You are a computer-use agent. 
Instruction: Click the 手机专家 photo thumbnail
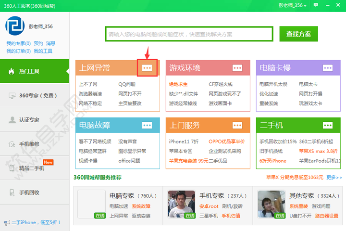click(181, 204)
